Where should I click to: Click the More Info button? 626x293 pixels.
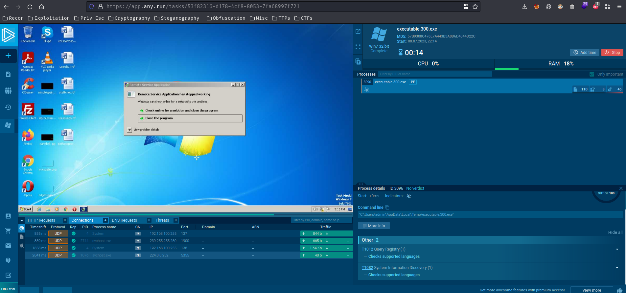(x=374, y=226)
